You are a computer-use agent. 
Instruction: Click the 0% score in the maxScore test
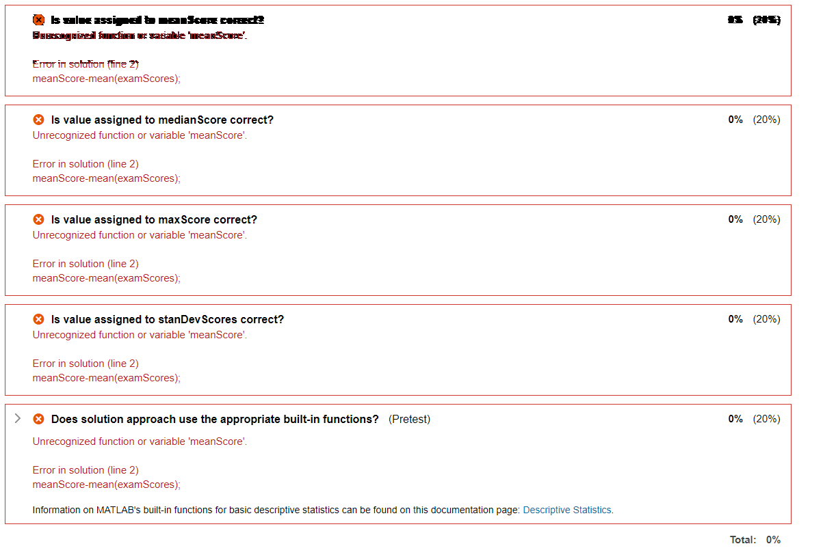click(735, 219)
